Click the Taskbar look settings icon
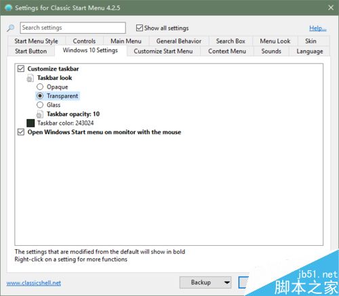The width and height of the screenshot is (339, 296). tap(31, 78)
